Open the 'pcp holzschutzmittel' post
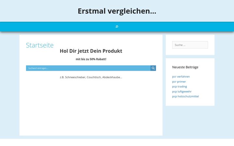234x146 pixels. (185, 96)
